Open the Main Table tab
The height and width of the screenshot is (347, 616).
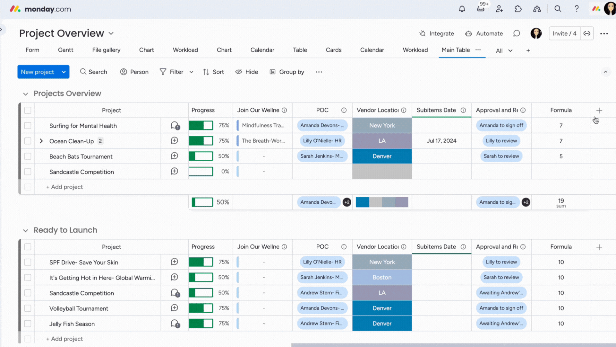(x=456, y=50)
